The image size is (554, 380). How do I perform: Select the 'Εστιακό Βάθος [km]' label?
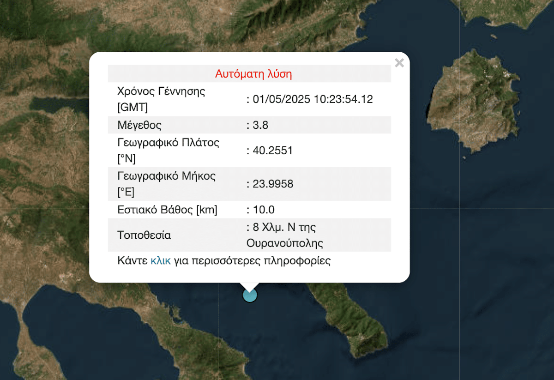[168, 210]
